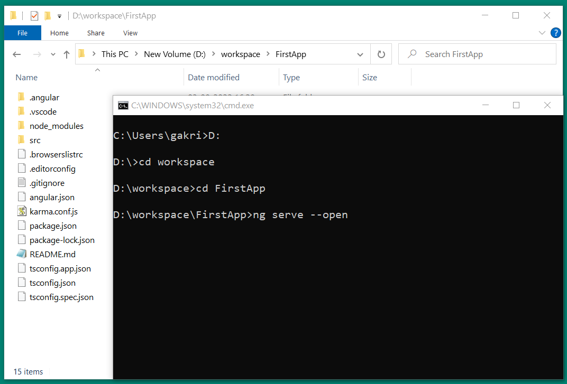Open the Explorer Help question mark icon
The height and width of the screenshot is (384, 567).
tap(555, 33)
